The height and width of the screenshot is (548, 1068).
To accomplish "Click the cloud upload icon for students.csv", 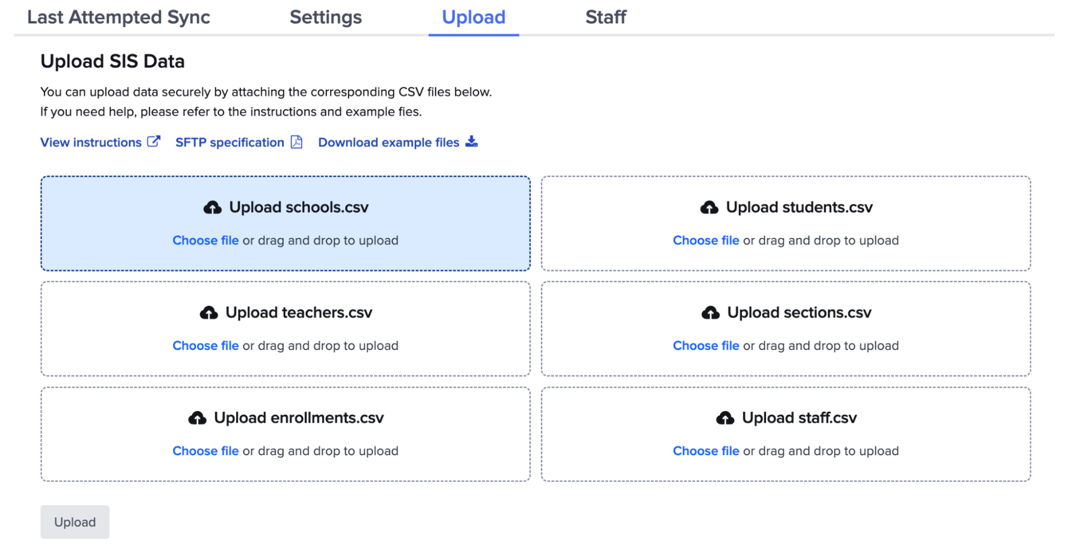I will (x=710, y=207).
